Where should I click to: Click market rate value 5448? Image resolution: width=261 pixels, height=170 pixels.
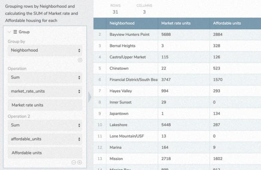click(x=166, y=125)
